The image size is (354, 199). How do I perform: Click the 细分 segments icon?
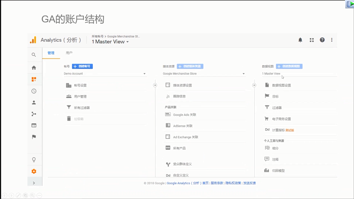point(267,148)
